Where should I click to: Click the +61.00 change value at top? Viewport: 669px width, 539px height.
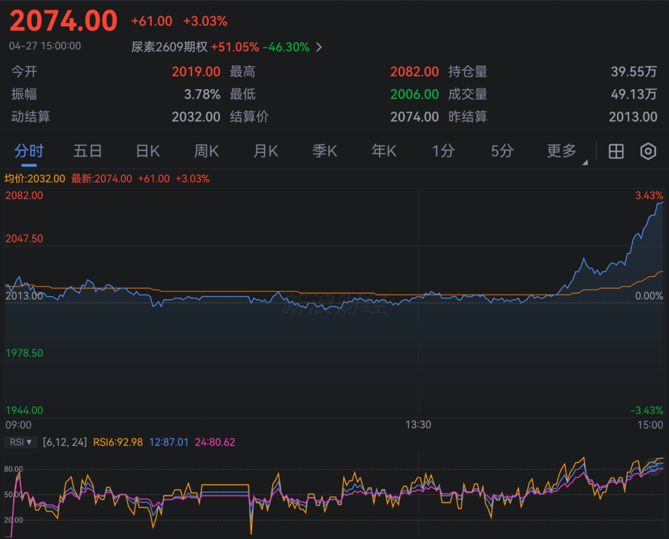(152, 21)
